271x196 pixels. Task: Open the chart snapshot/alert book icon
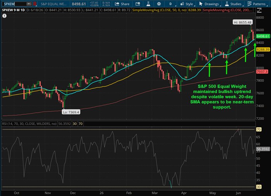point(138,4)
